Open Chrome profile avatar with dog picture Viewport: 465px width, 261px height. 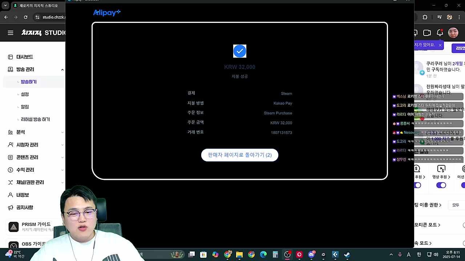tap(449, 17)
